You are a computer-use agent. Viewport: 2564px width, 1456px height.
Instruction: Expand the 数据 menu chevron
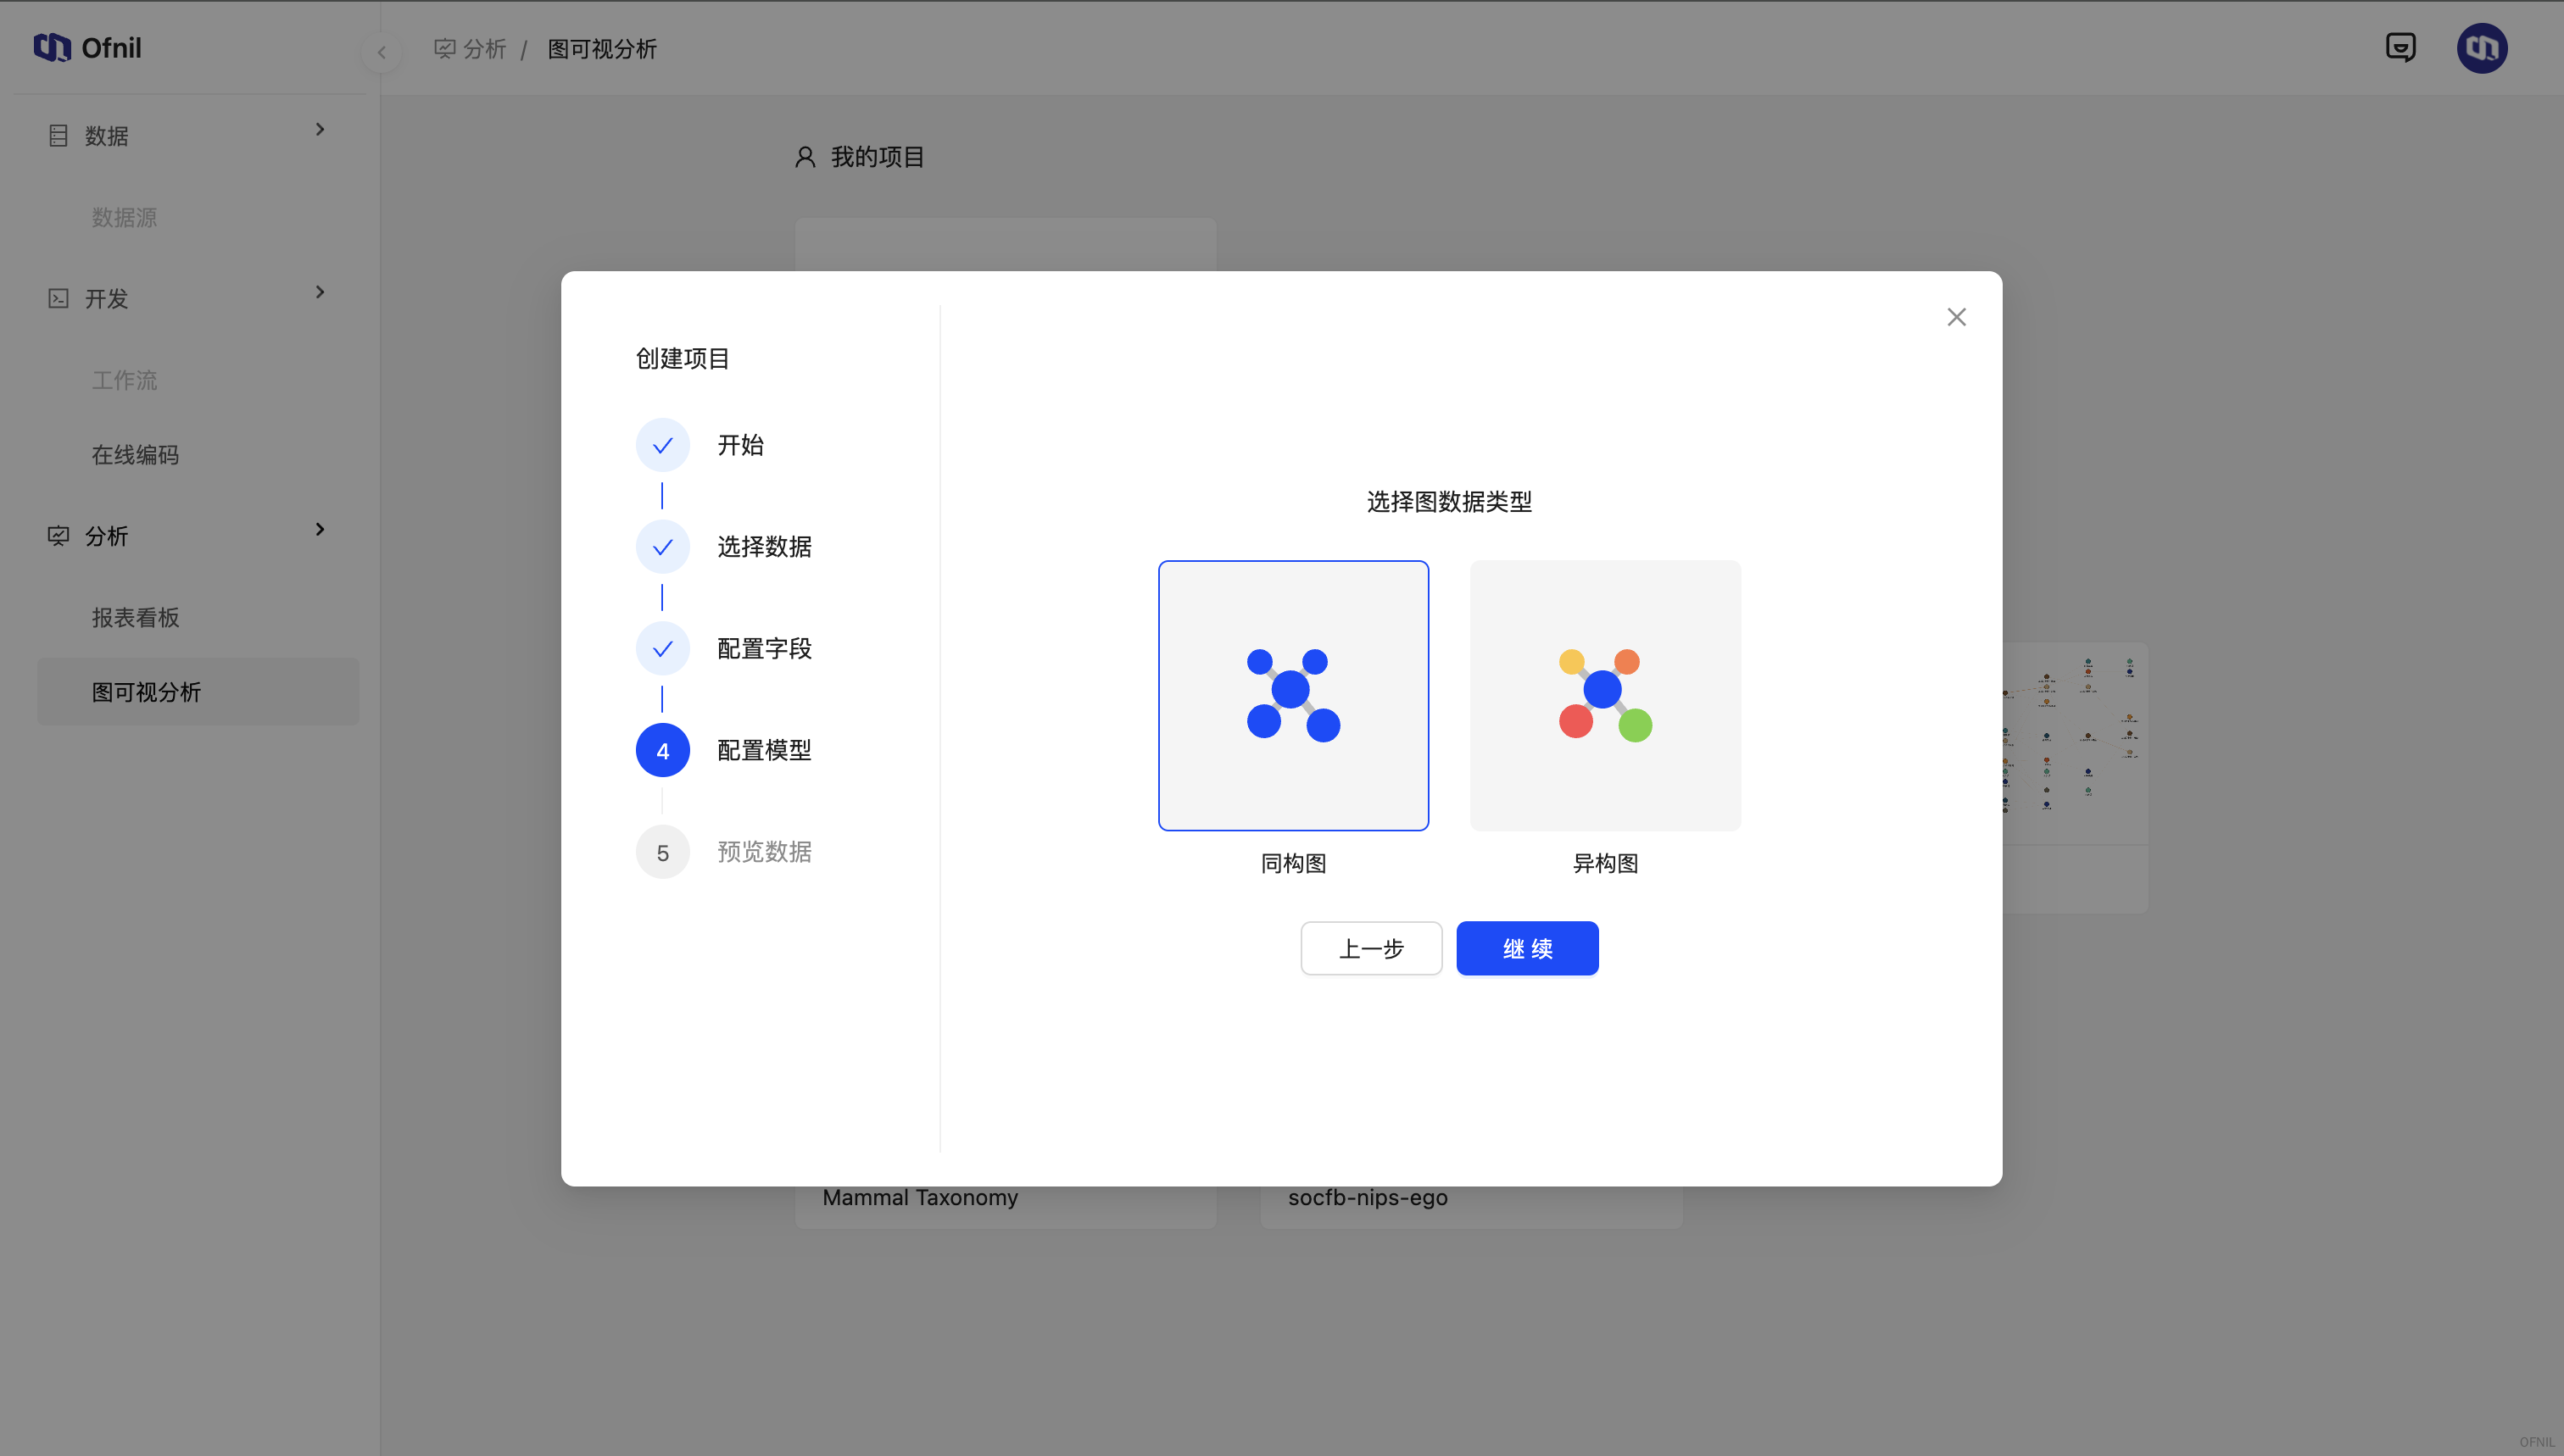click(x=319, y=129)
